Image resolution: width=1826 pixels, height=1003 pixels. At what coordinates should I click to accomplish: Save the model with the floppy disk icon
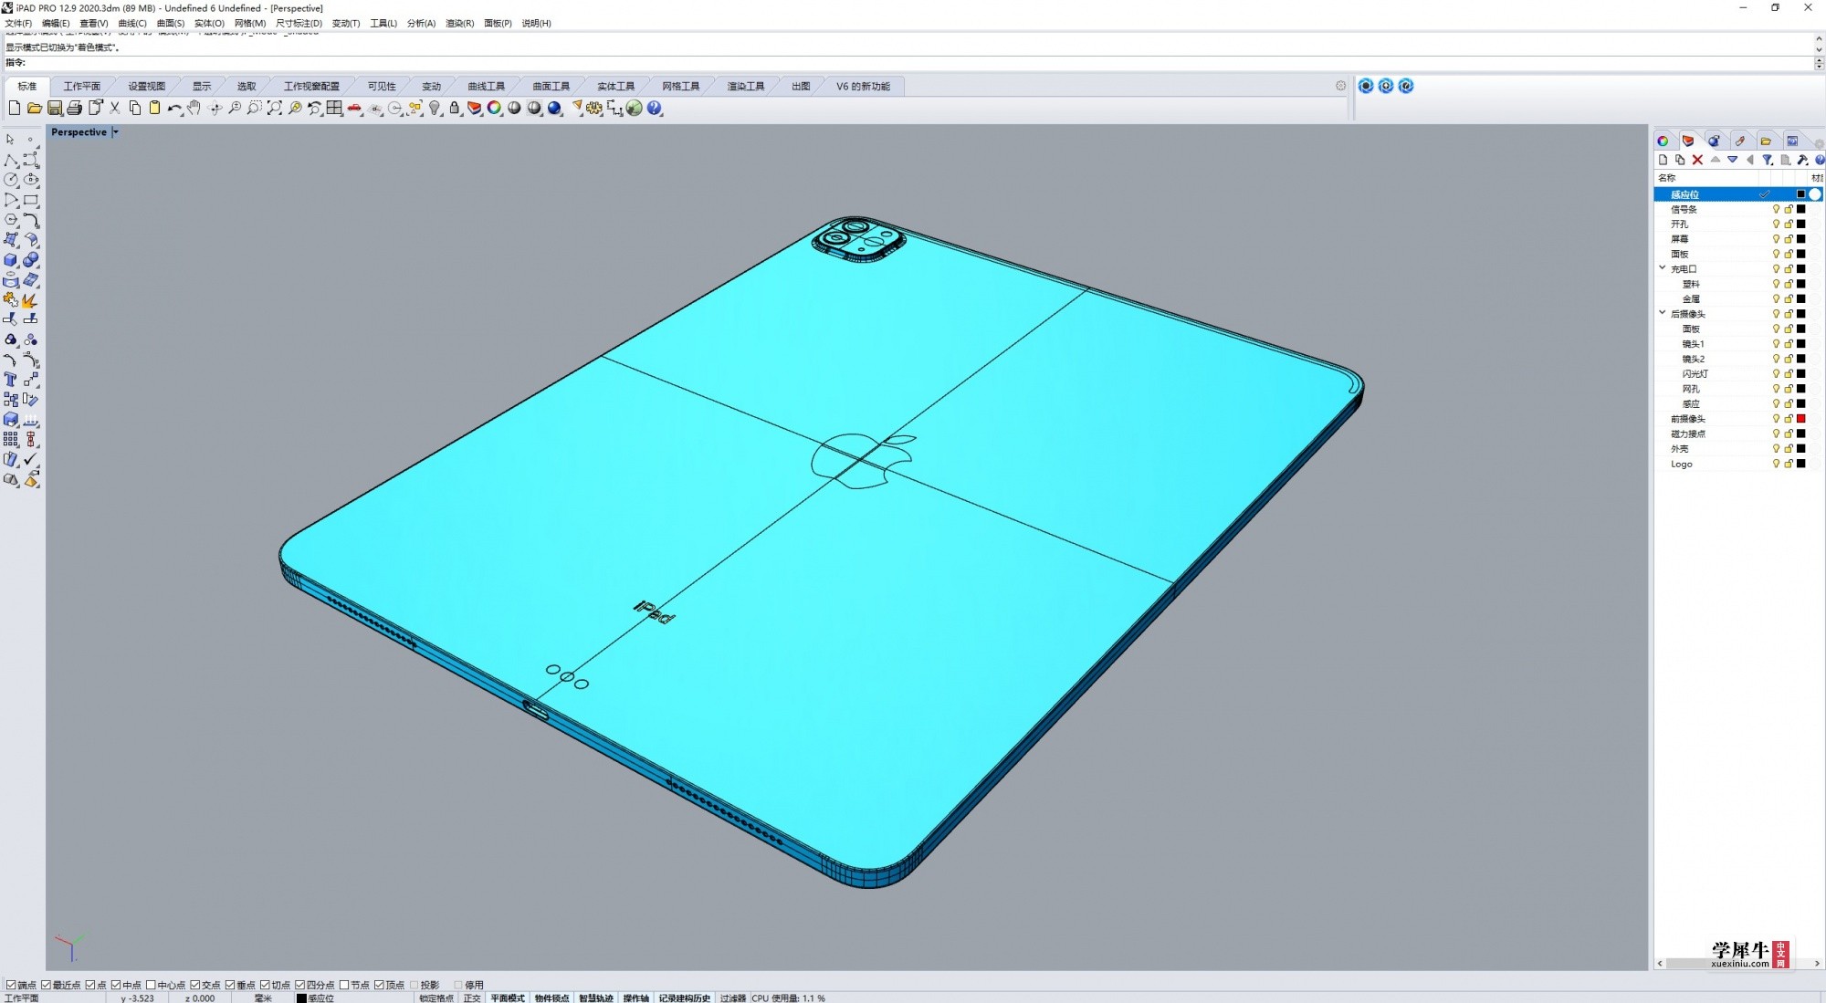coord(54,109)
